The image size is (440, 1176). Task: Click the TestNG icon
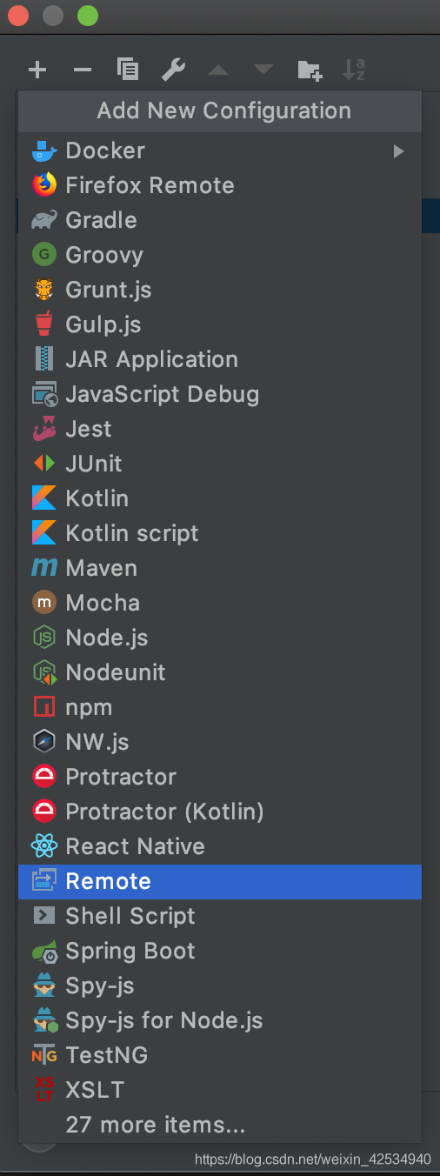pos(44,1055)
